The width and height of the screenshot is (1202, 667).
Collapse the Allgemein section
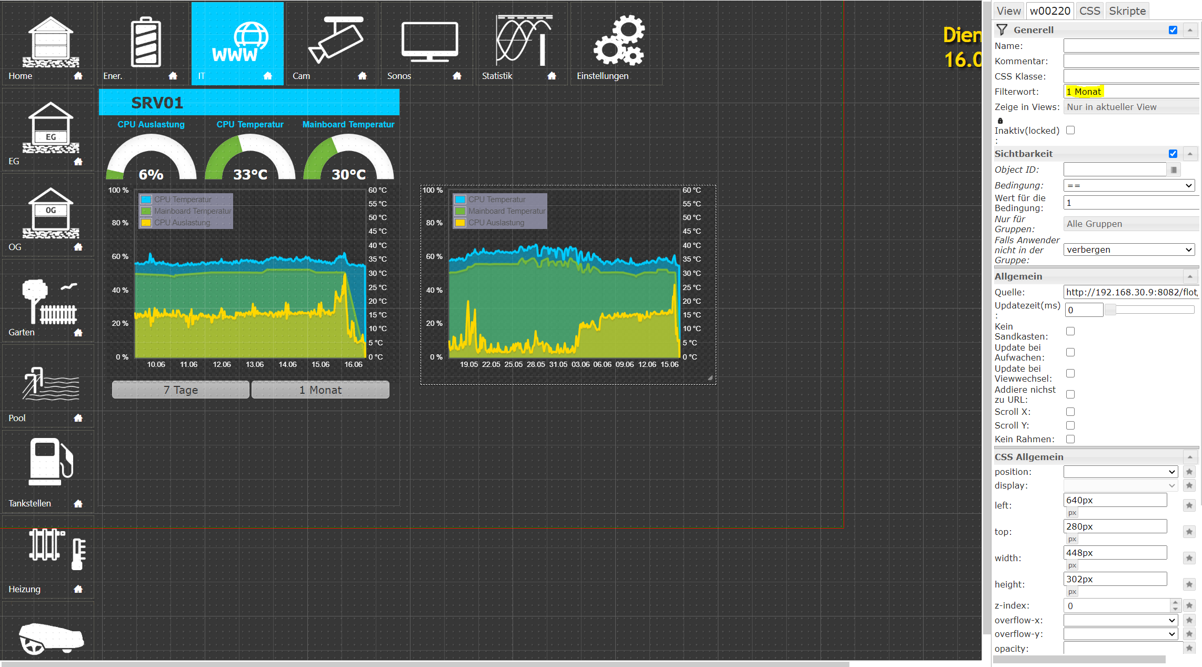click(x=1190, y=276)
